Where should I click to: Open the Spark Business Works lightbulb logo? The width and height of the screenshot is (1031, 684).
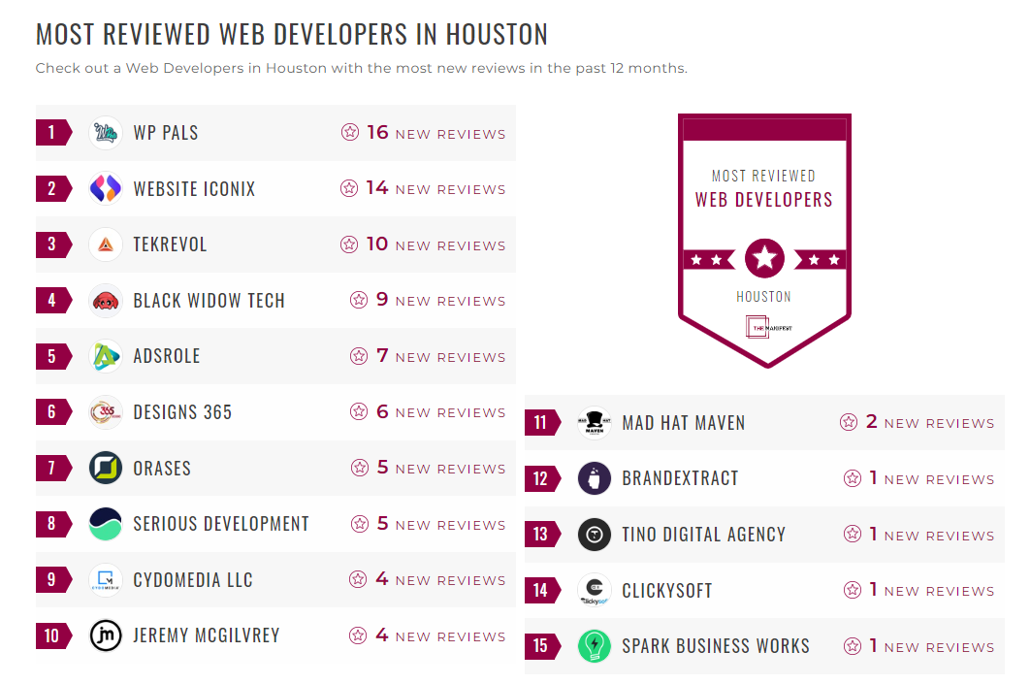595,646
